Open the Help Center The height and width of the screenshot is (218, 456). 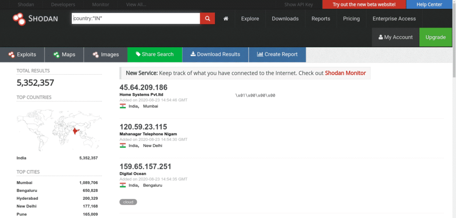coord(429,4)
